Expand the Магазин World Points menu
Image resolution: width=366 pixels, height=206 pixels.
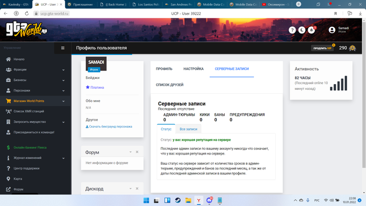tap(35, 101)
